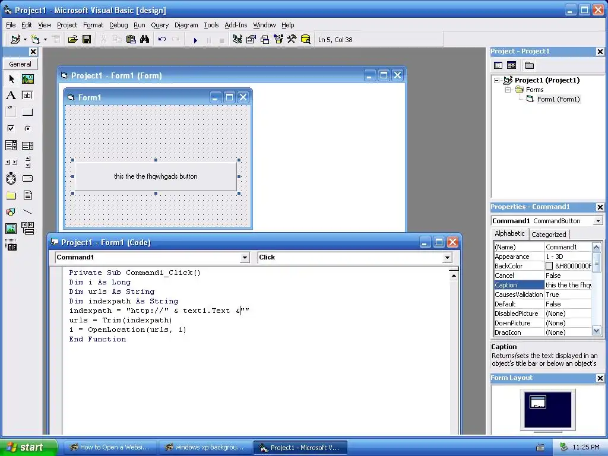Select the ComboBox control tool
This screenshot has height=456, width=608.
[x=11, y=145]
